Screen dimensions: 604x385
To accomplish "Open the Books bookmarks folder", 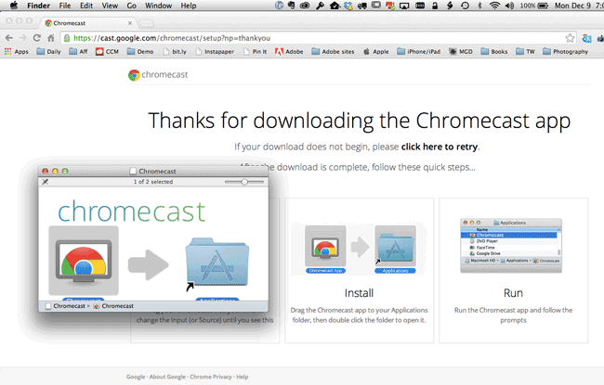I will pos(494,51).
